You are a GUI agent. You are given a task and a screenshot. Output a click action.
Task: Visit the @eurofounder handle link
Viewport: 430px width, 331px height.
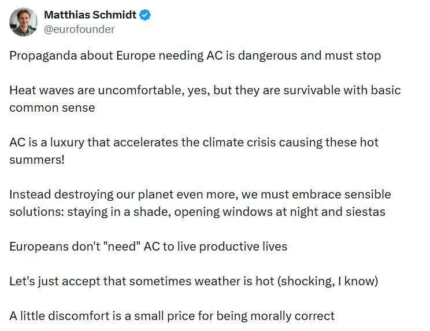click(x=79, y=30)
